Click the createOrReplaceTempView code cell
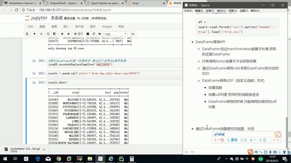 tap(115, 62)
